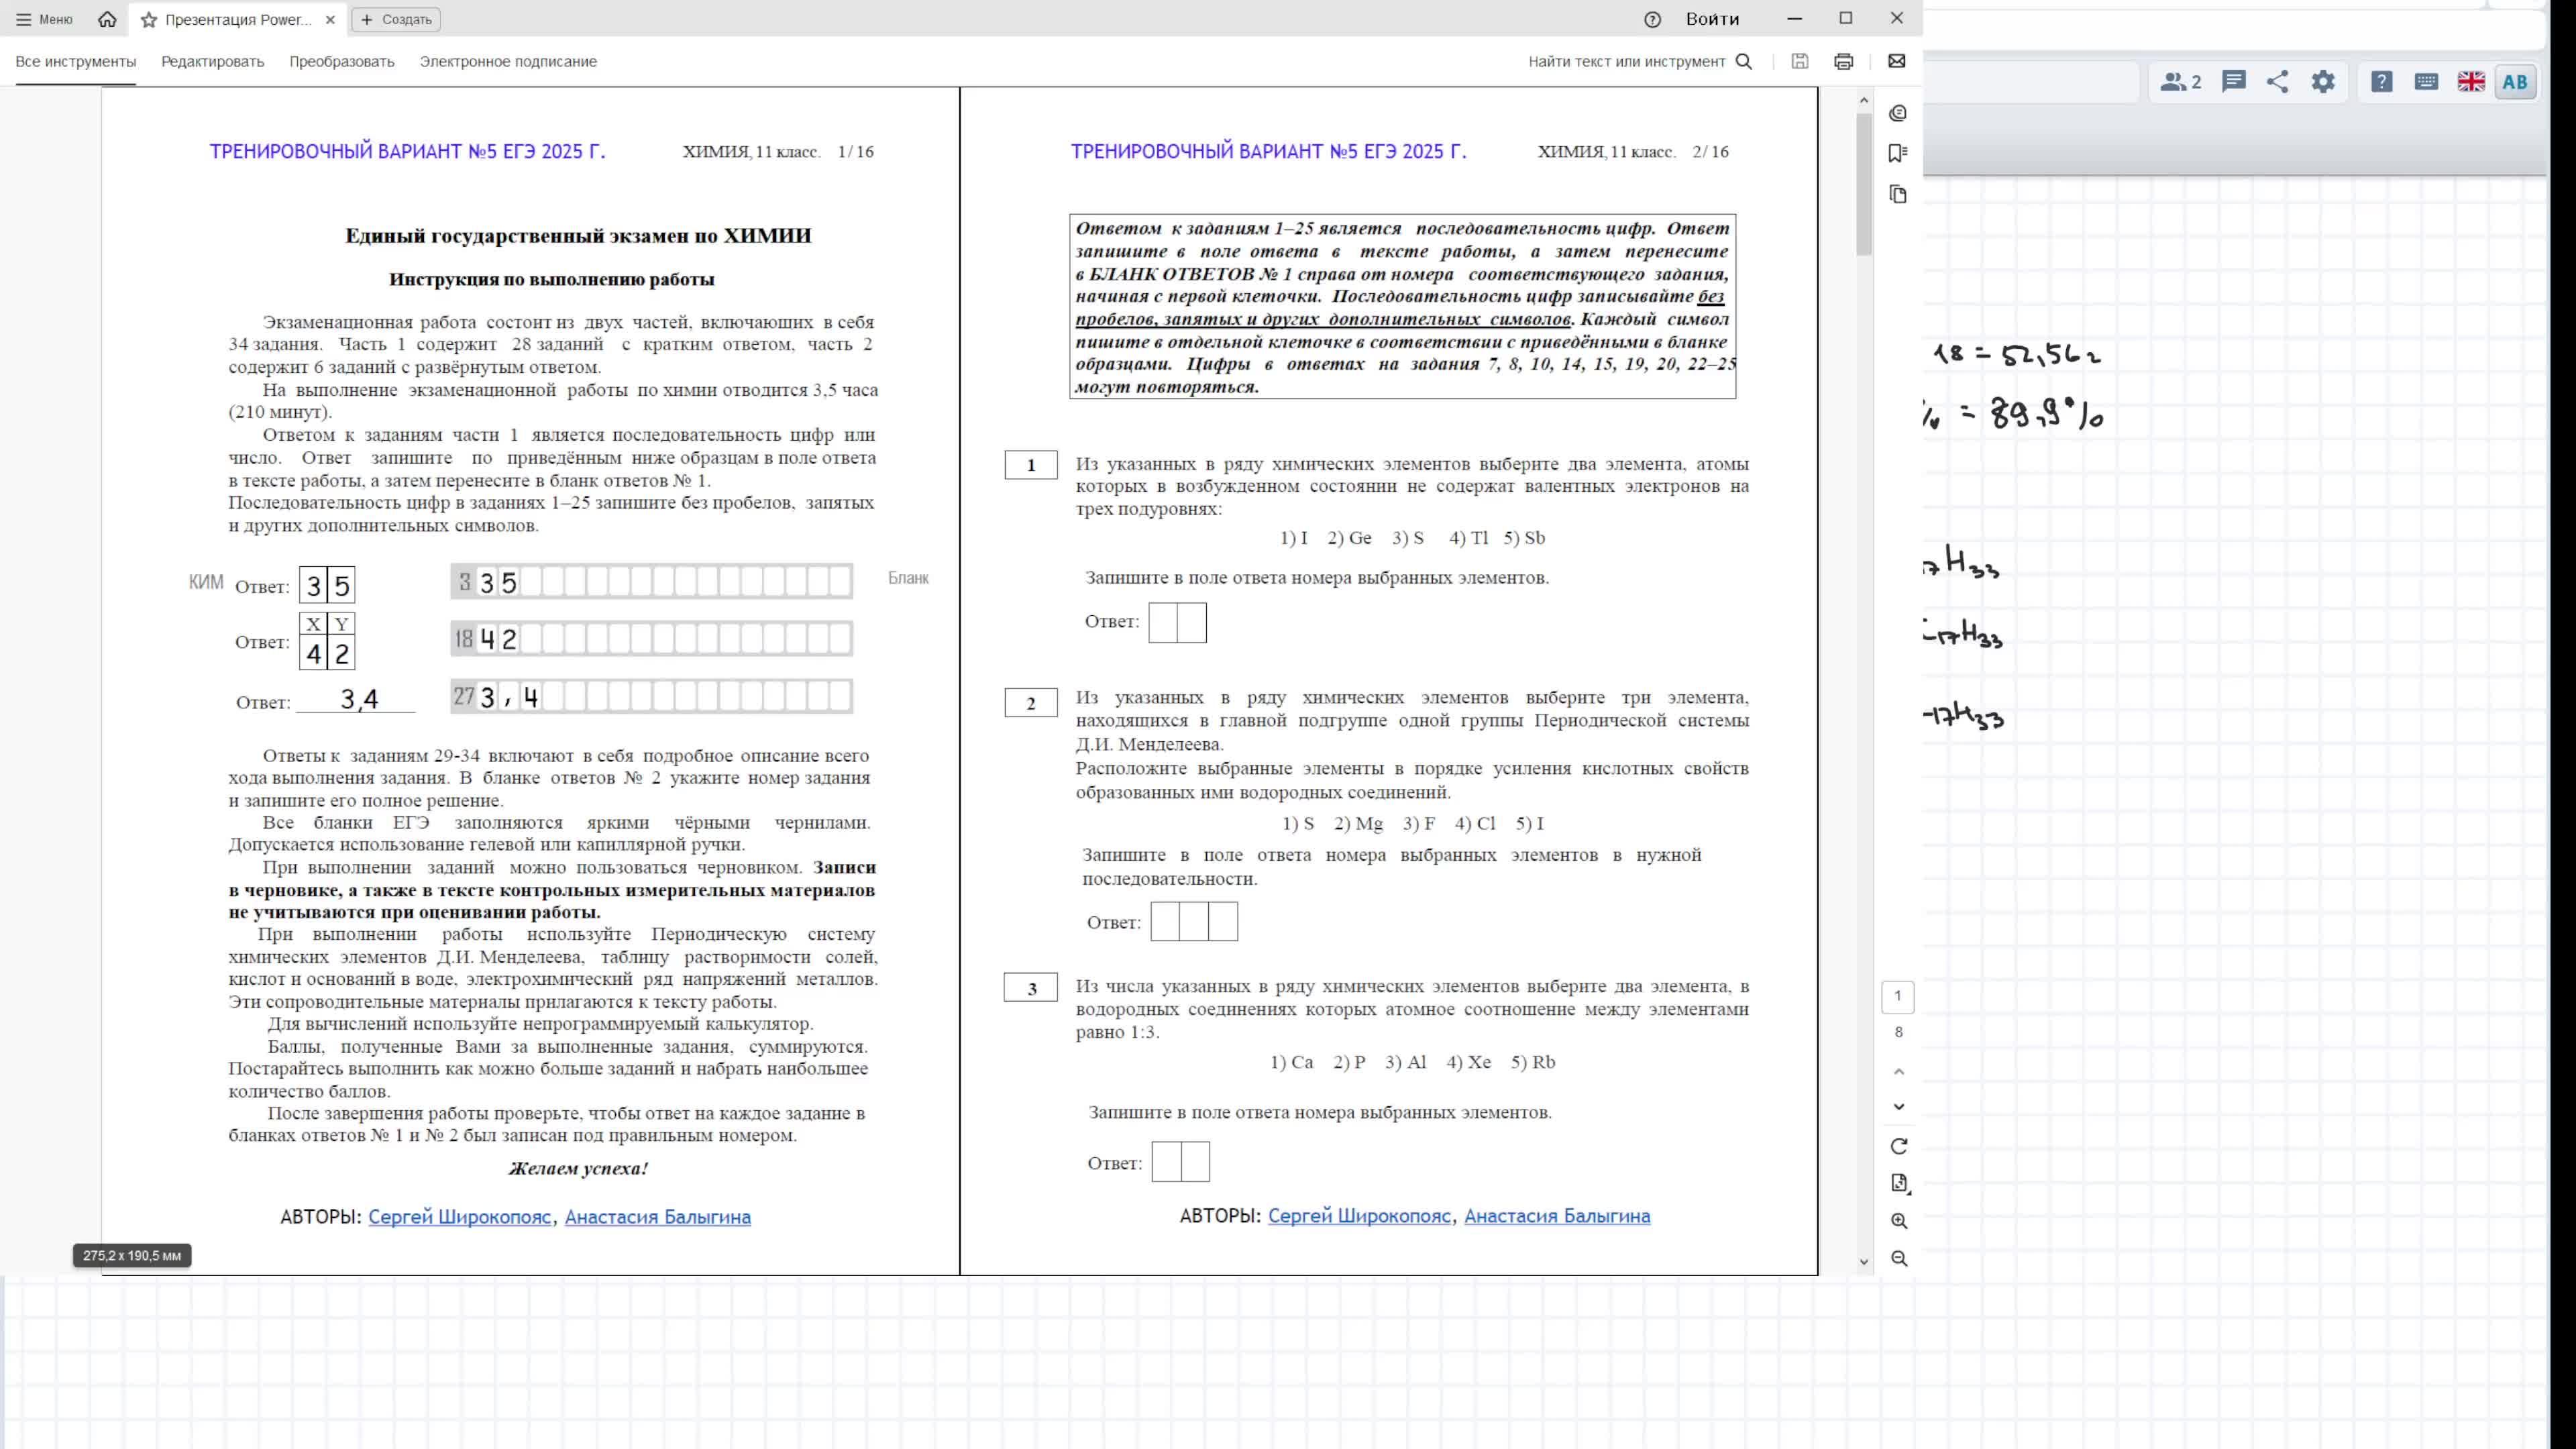This screenshot has width=2576, height=1449.
Task: Open the Меню hamburger dropdown
Action: tap(45, 19)
